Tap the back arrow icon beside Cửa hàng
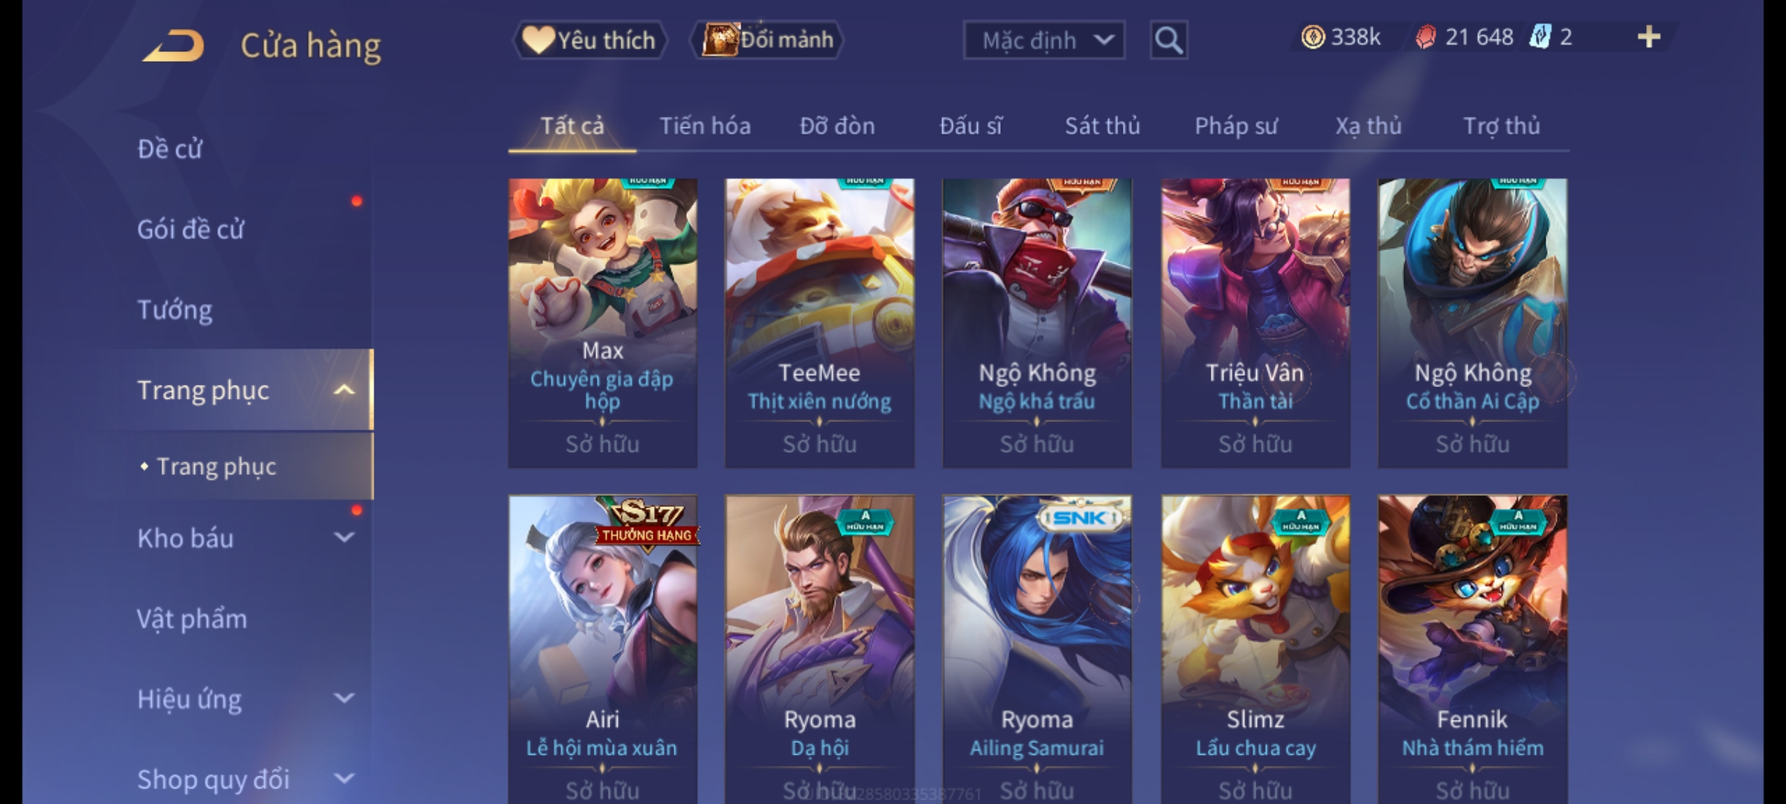The width and height of the screenshot is (1786, 804). coord(173,45)
